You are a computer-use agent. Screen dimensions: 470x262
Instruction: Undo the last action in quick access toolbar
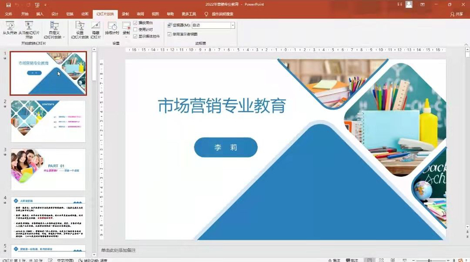[18, 5]
